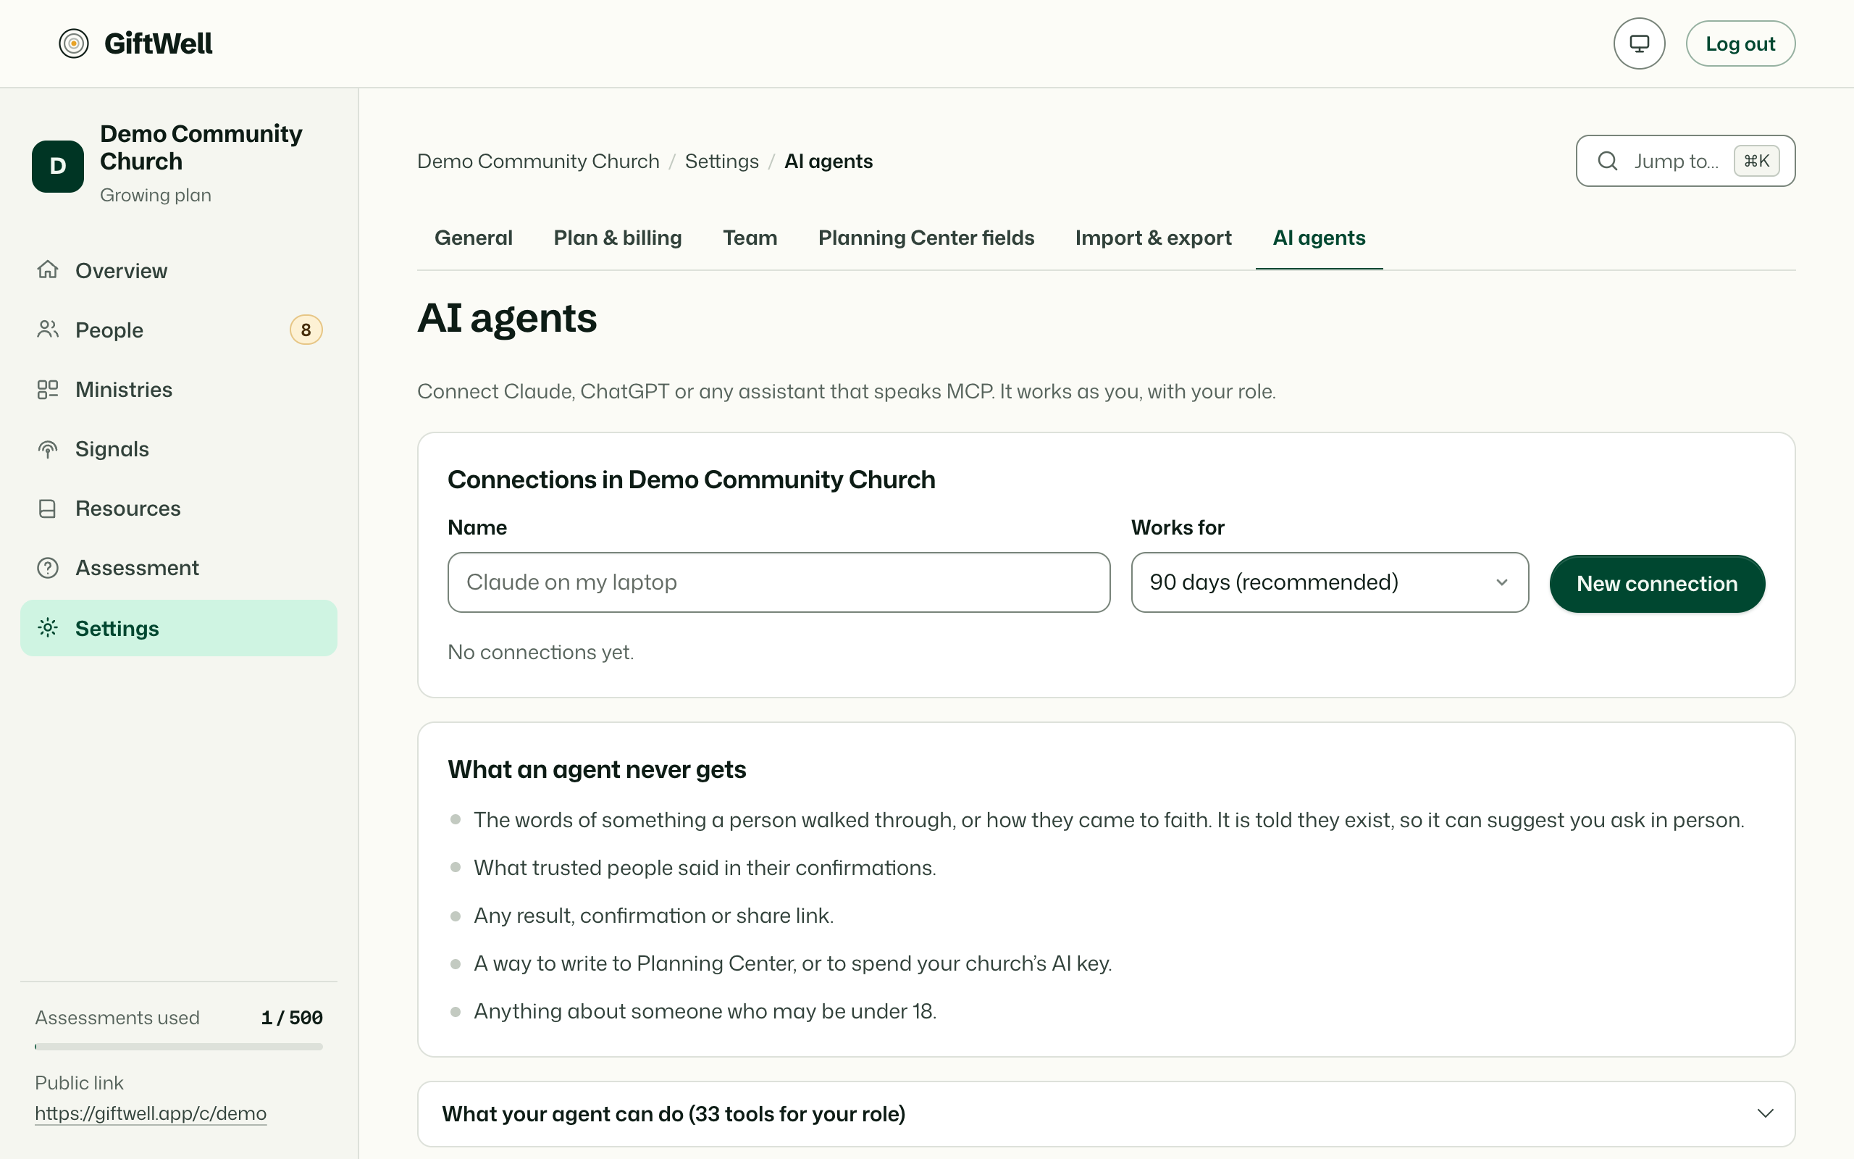The width and height of the screenshot is (1854, 1159).
Task: Click the Ministries grid icon
Action: pos(48,390)
